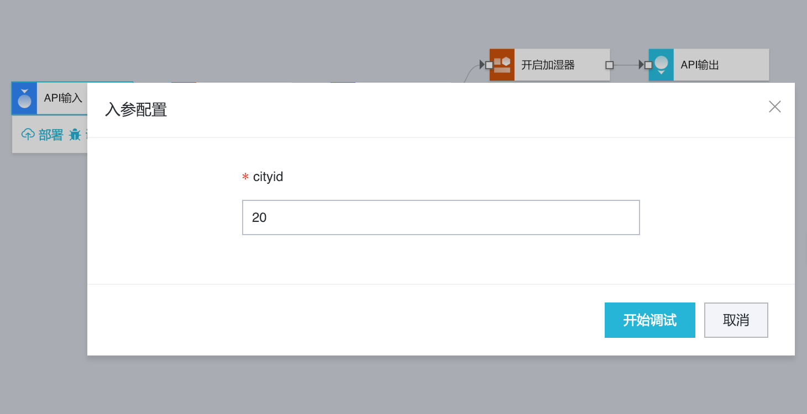Click the output port of 开启加湿器 node

609,65
